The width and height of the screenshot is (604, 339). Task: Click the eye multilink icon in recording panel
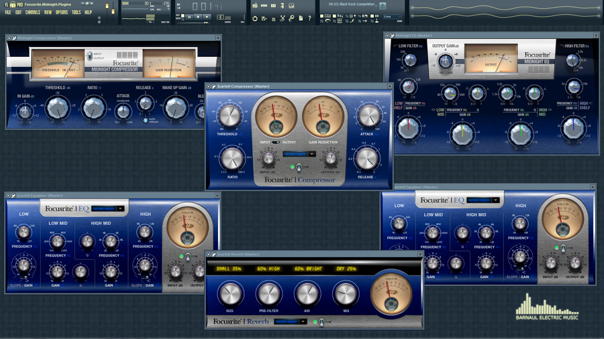coord(376,16)
